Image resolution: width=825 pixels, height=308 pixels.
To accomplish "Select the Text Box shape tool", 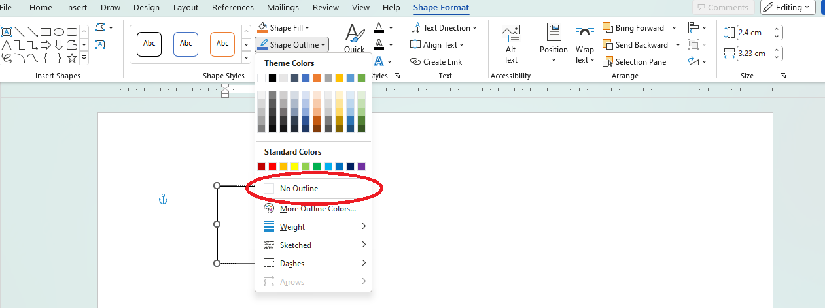I will click(x=6, y=31).
